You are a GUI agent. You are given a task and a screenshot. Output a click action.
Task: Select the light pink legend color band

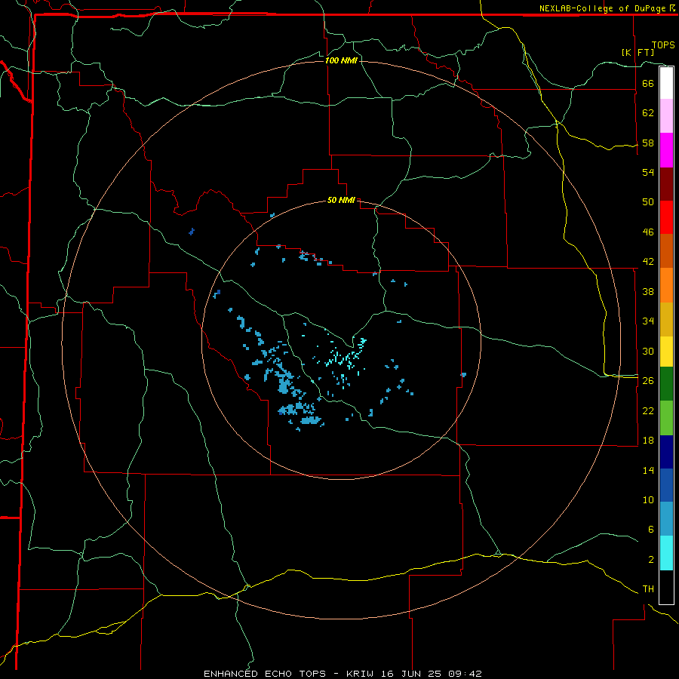pos(666,116)
